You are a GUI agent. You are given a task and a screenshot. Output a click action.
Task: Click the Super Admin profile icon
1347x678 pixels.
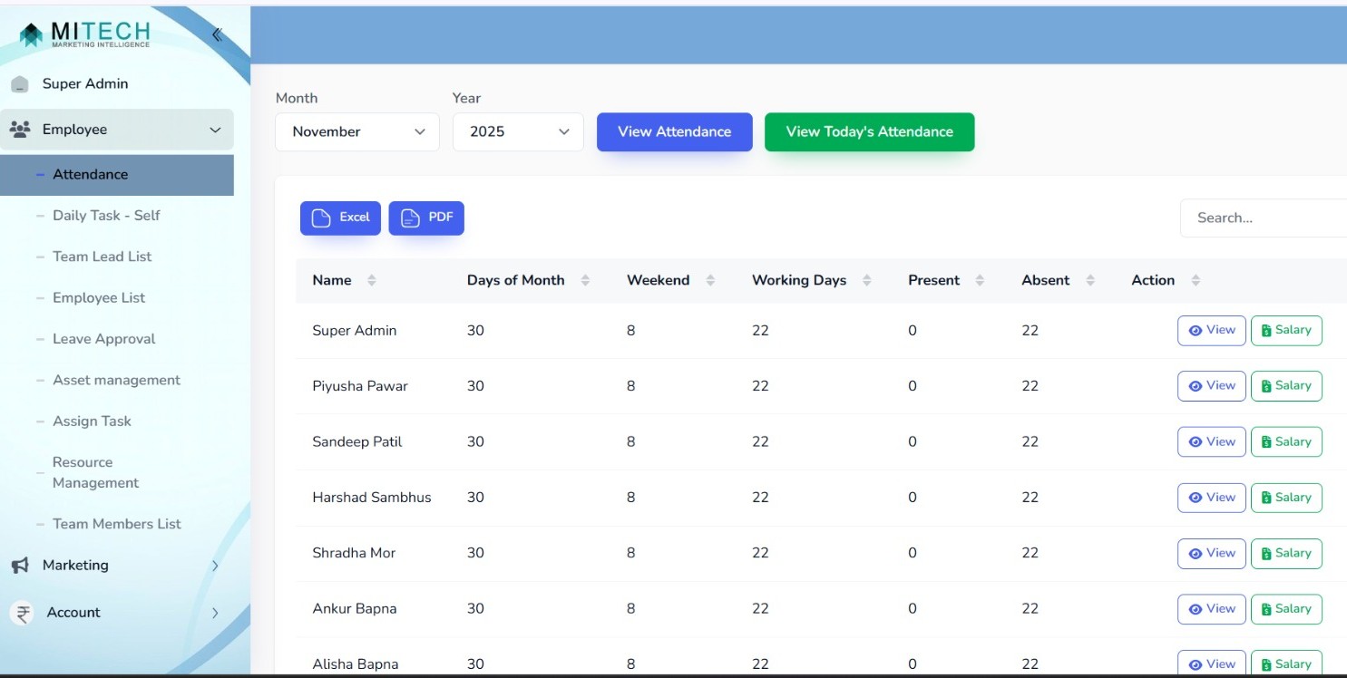tap(20, 82)
